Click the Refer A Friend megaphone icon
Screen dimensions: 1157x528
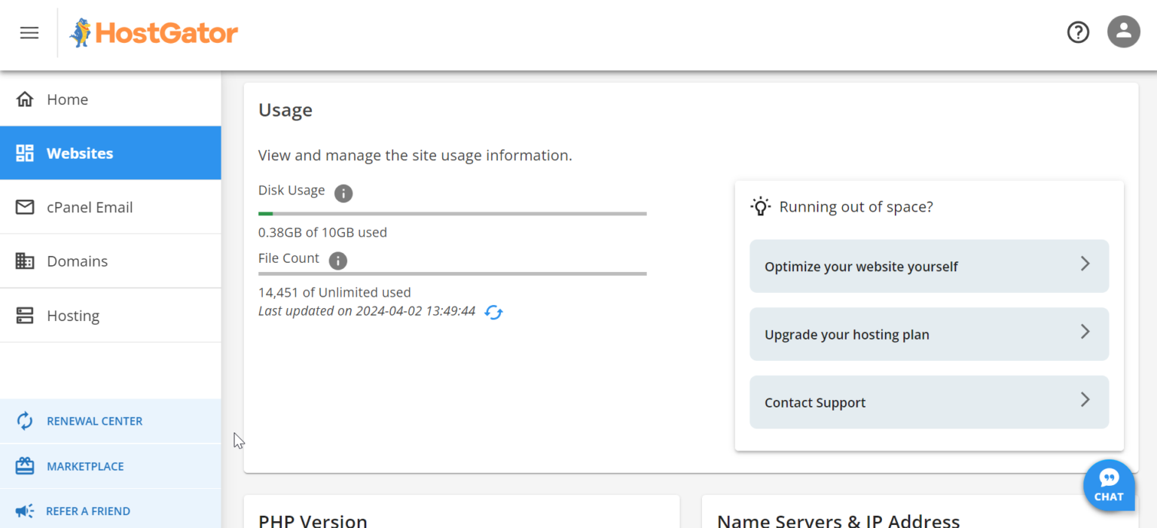click(x=25, y=511)
